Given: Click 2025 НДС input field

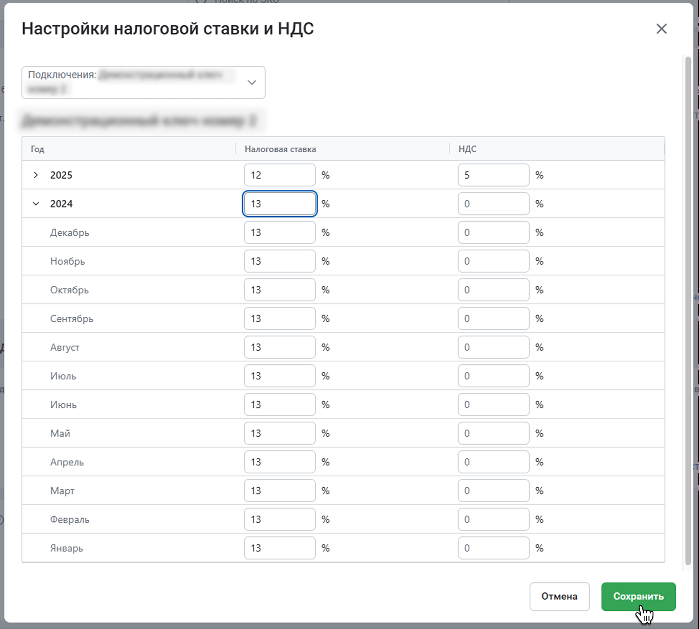Looking at the screenshot, I should (x=493, y=175).
